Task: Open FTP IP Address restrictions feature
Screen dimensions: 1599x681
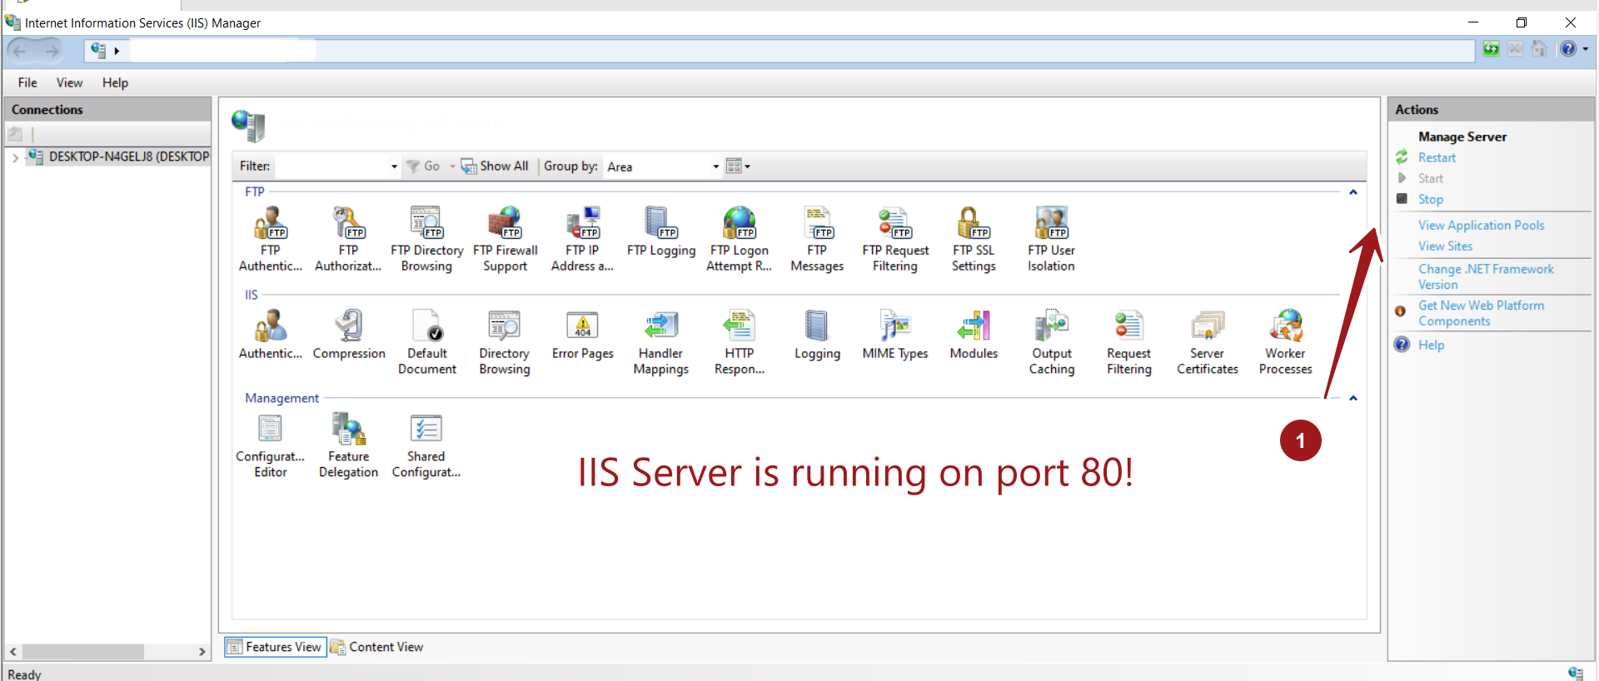Action: tap(582, 240)
